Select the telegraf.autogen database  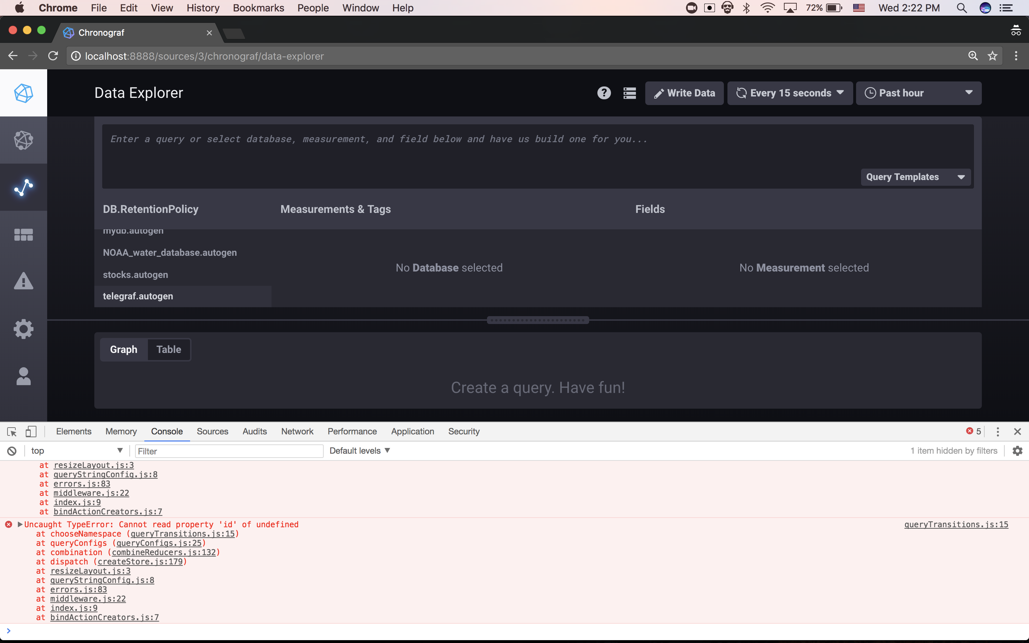pos(138,296)
